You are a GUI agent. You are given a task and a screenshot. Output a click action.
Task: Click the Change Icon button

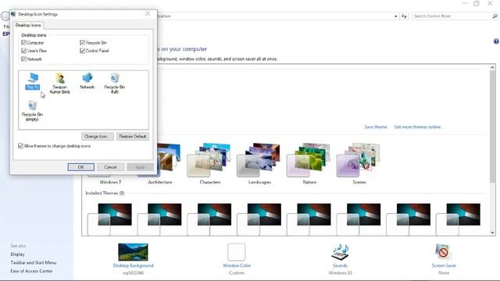pyautogui.click(x=97, y=137)
